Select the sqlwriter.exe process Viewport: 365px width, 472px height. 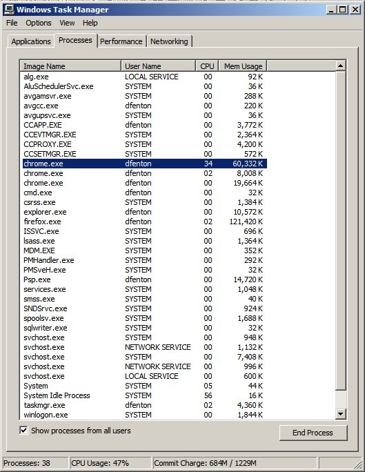pyautogui.click(x=145, y=328)
